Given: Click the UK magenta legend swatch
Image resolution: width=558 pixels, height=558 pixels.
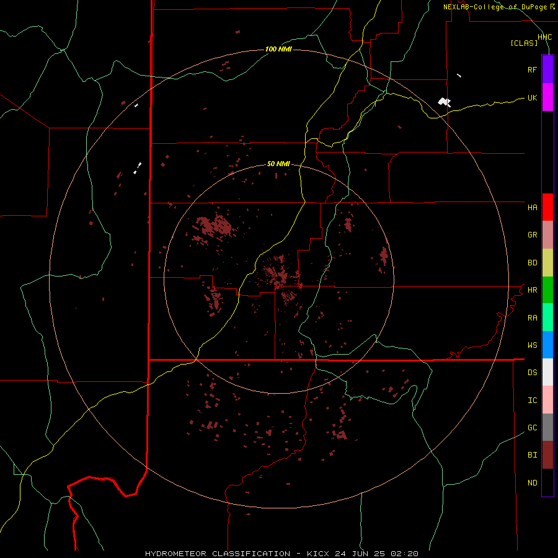Looking at the screenshot, I should tap(547, 97).
